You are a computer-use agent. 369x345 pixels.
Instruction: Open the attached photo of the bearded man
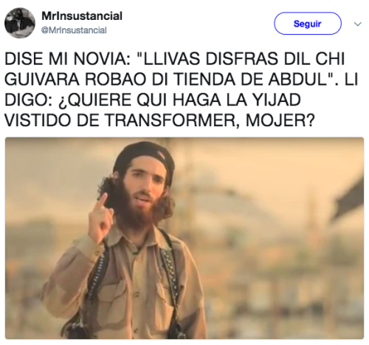tap(184, 238)
